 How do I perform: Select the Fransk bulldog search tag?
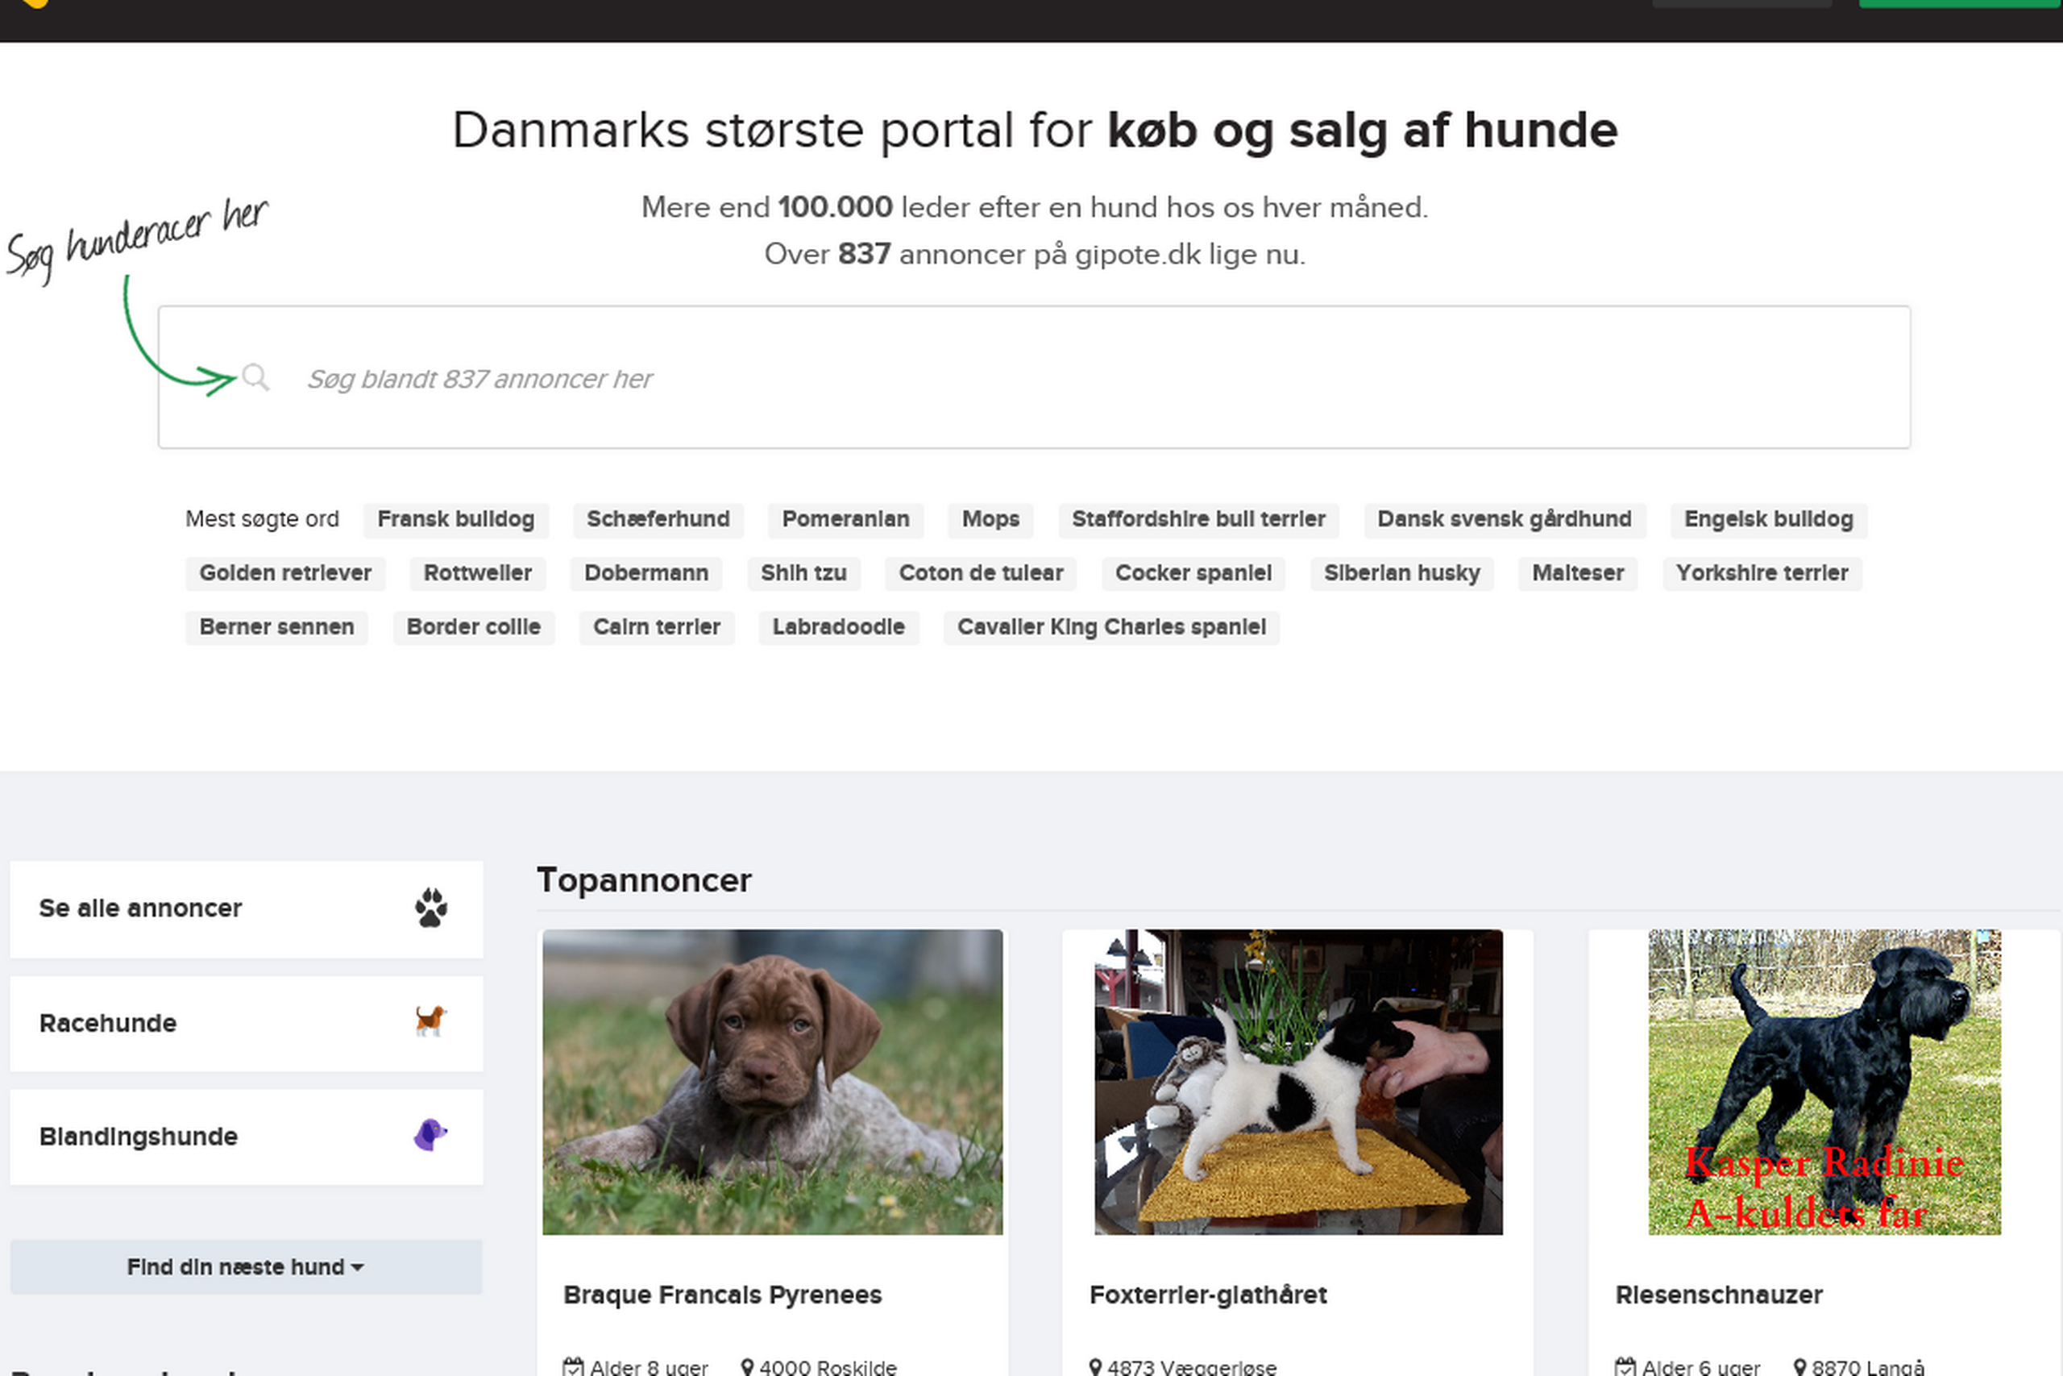point(455,519)
